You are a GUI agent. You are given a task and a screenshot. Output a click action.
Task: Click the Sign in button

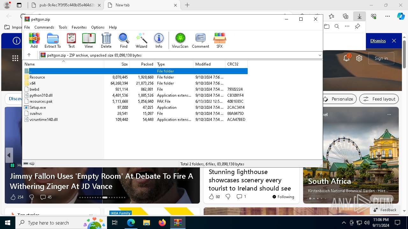(381, 58)
